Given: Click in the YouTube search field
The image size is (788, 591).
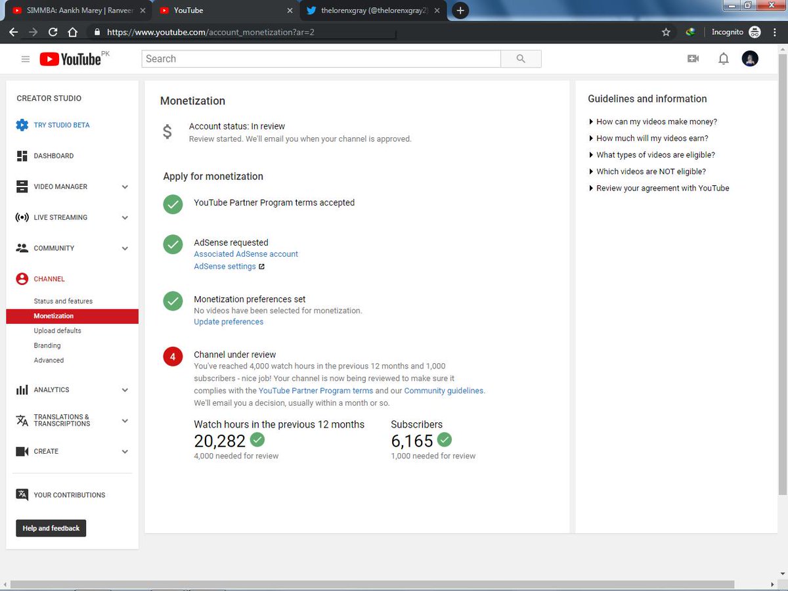Looking at the screenshot, I should click(x=321, y=58).
